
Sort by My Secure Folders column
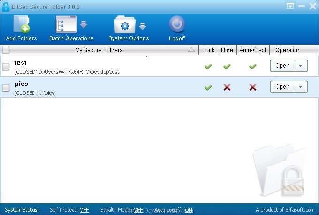(x=99, y=50)
